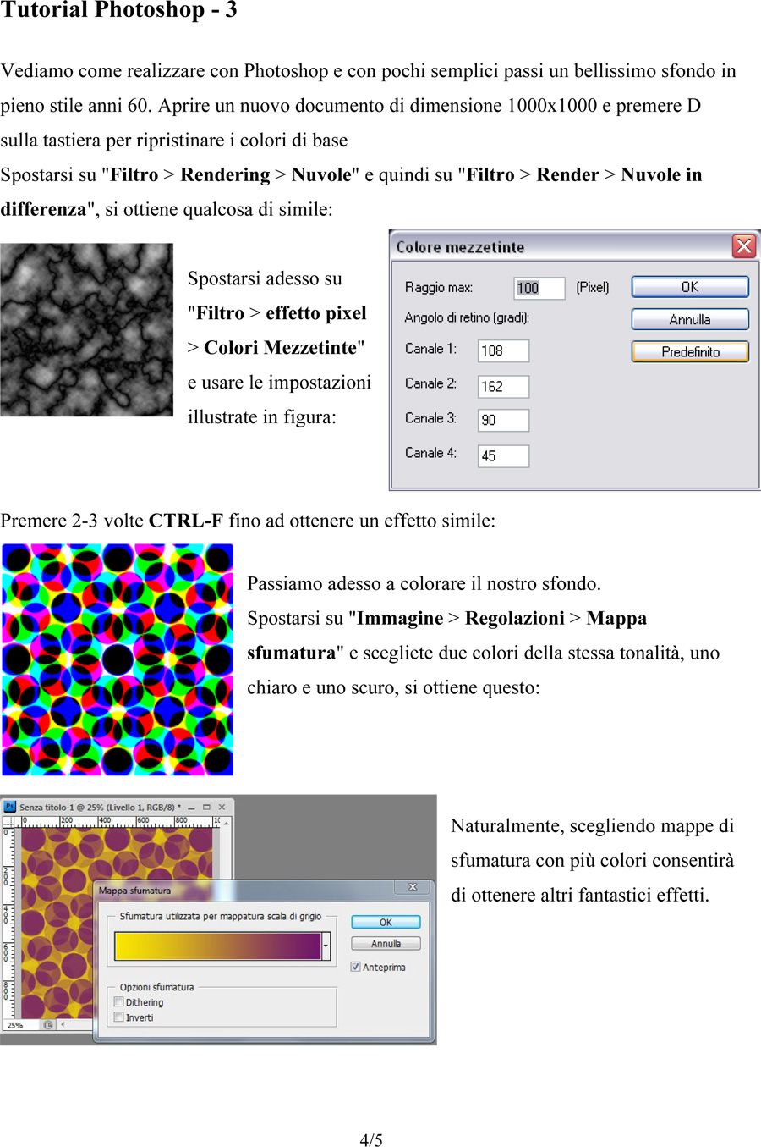Close the Senza titolo-1 document window
The width and height of the screenshot is (761, 1147).
click(222, 808)
